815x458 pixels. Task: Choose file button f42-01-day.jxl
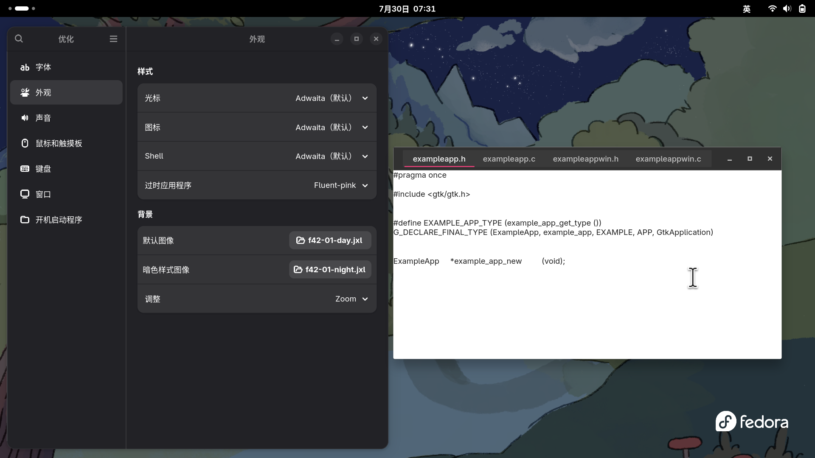pos(330,240)
